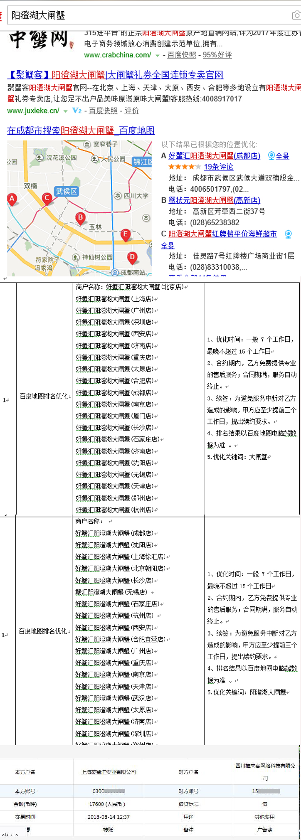Open listing A 好蟹汇阳澄湖大闸蟹(成都店) in map results

[214, 156]
